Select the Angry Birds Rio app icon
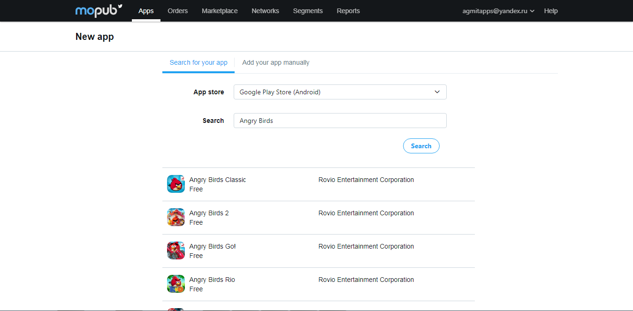Screen dimensions: 633x311 pyautogui.click(x=176, y=284)
